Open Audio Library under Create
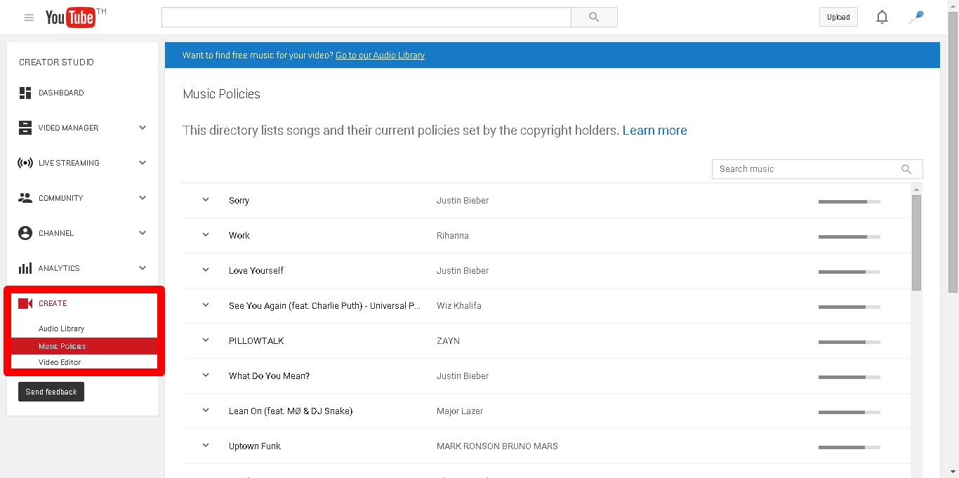The height and width of the screenshot is (478, 959). (x=61, y=328)
